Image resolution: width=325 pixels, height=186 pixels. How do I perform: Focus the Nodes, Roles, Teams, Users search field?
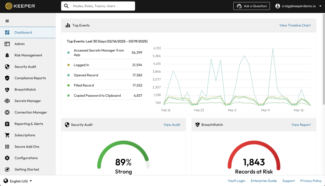(x=98, y=6)
